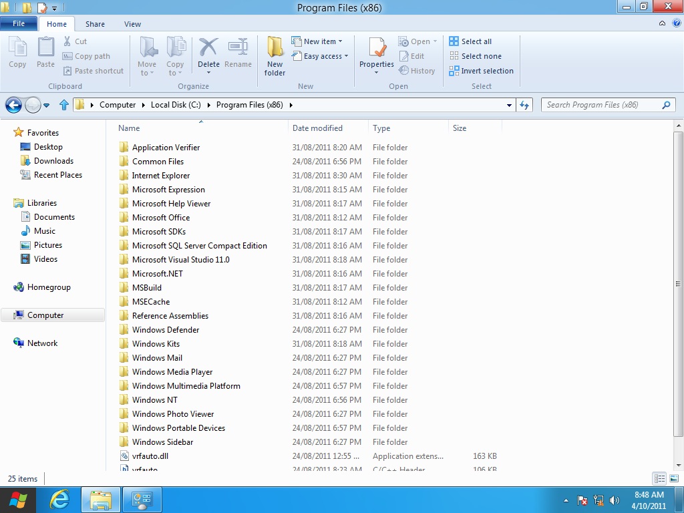This screenshot has width=684, height=513.
Task: Click Invert selection in the ribbon
Action: click(482, 70)
